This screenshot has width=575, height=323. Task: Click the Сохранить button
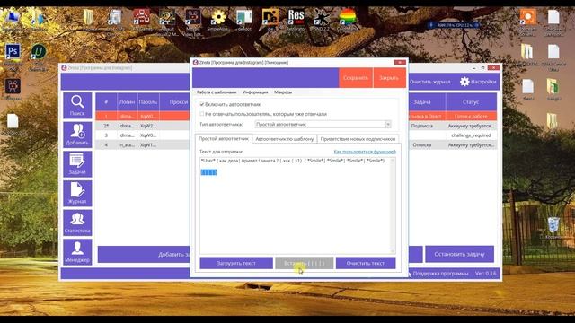pos(356,78)
